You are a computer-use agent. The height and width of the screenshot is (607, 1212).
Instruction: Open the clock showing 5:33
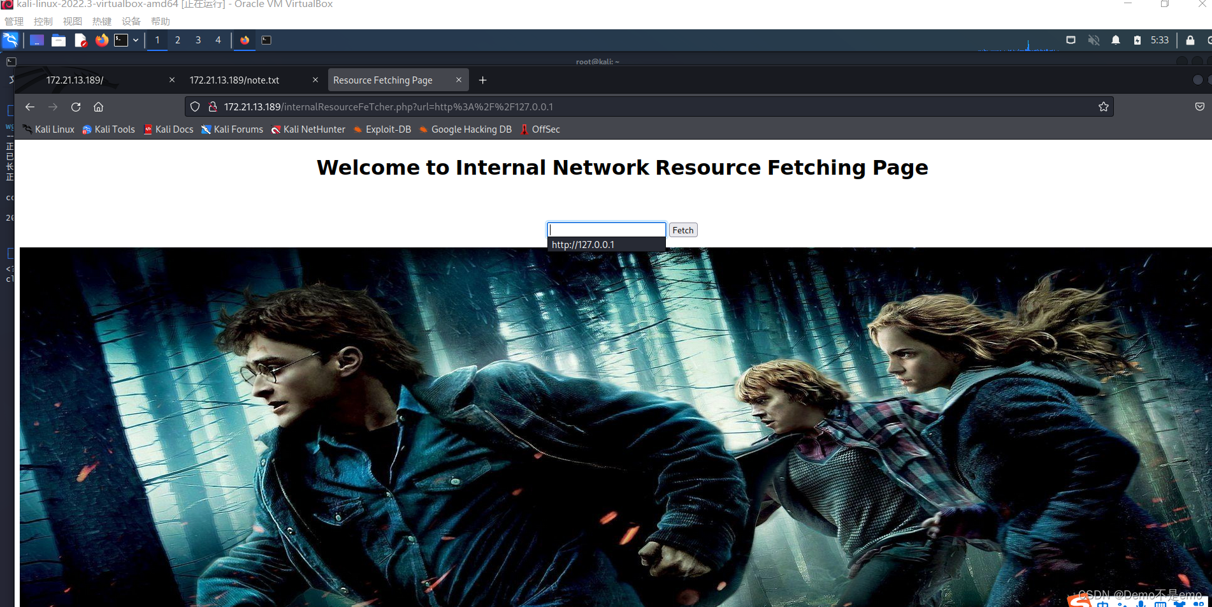coord(1160,40)
